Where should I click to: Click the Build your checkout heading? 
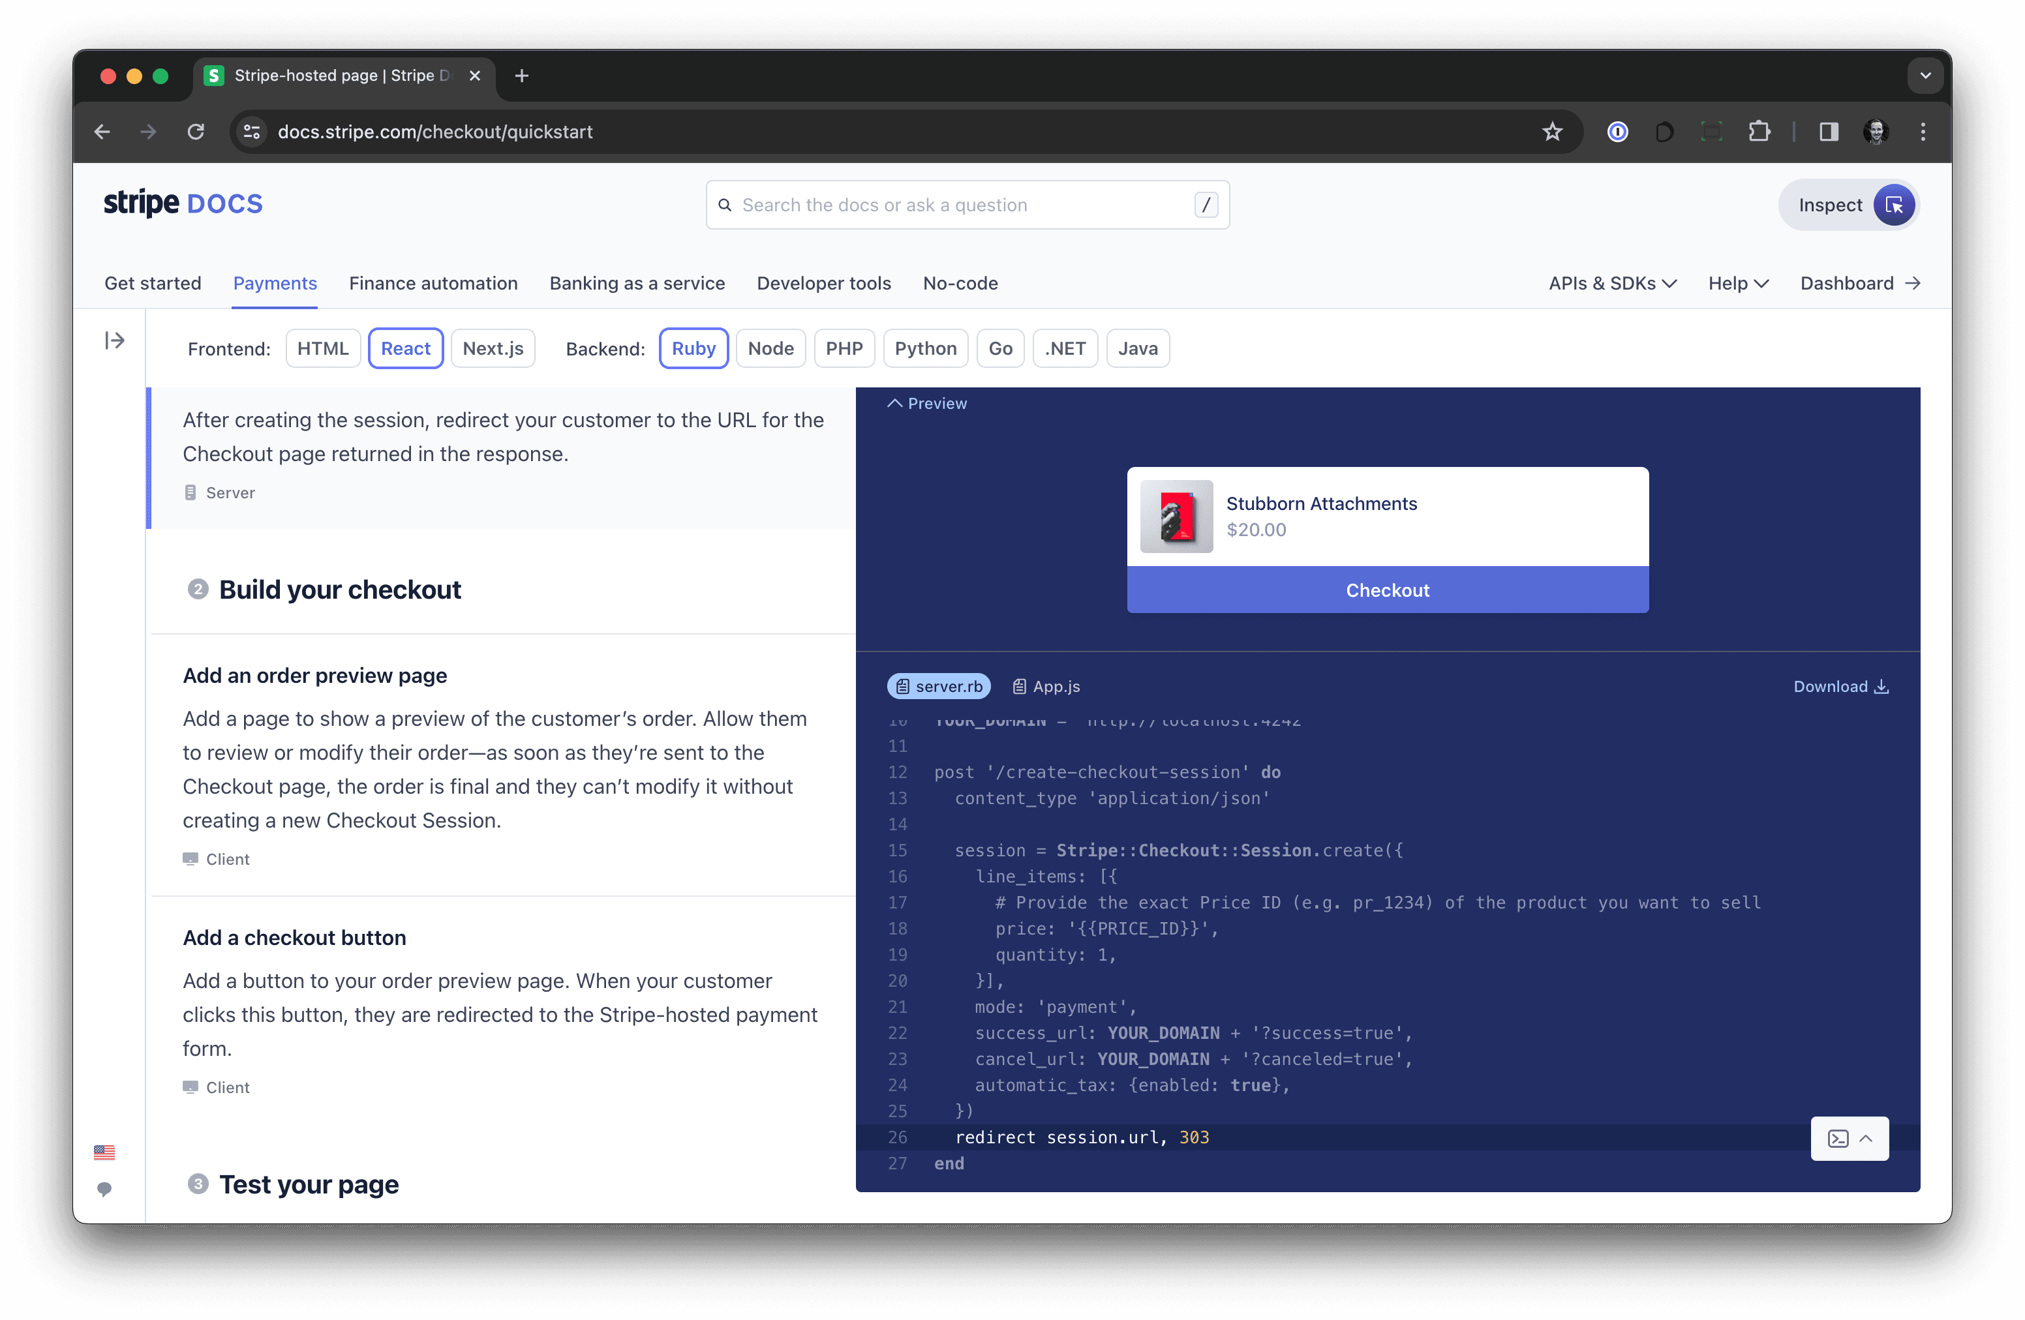tap(339, 590)
